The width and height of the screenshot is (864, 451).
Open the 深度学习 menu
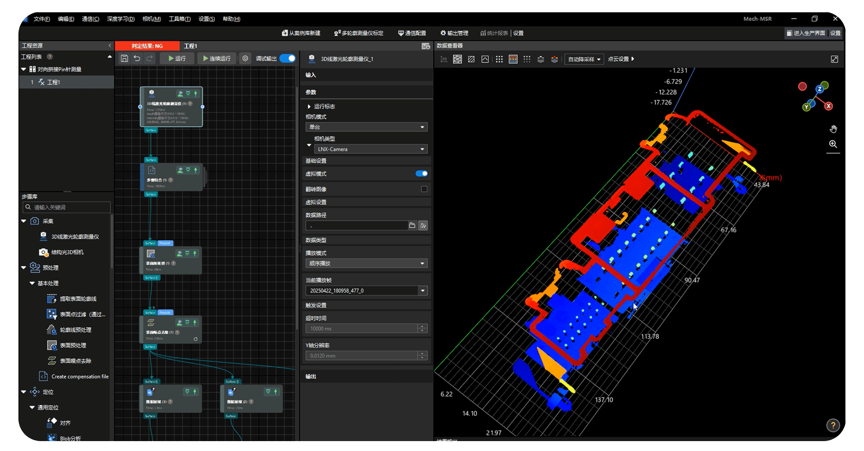coord(121,19)
